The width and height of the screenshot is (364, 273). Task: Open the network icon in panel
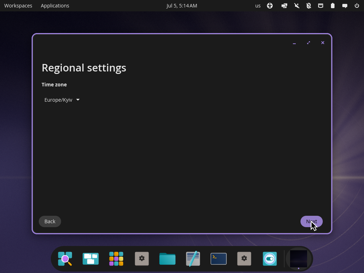tap(321, 6)
